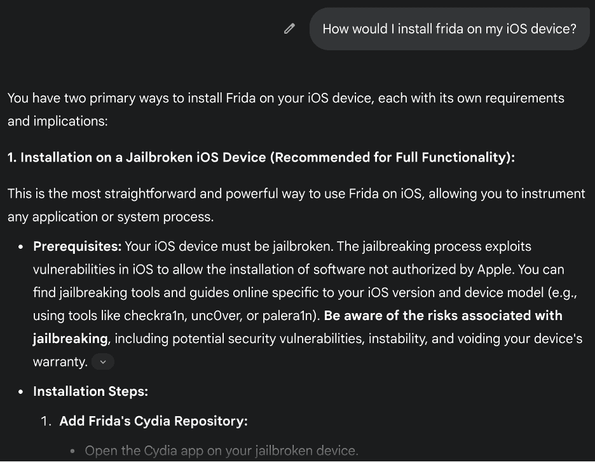This screenshot has height=462, width=595.
Task: Expand the chevron after the word warranty
Action: [x=103, y=361]
